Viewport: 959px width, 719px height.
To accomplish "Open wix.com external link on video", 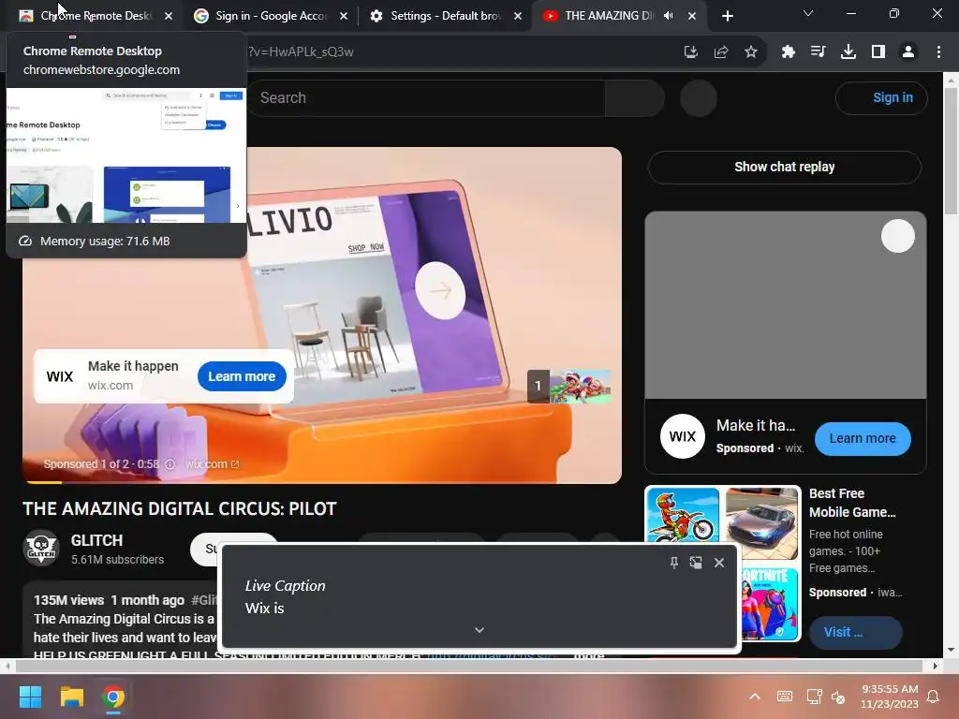I will 212,464.
